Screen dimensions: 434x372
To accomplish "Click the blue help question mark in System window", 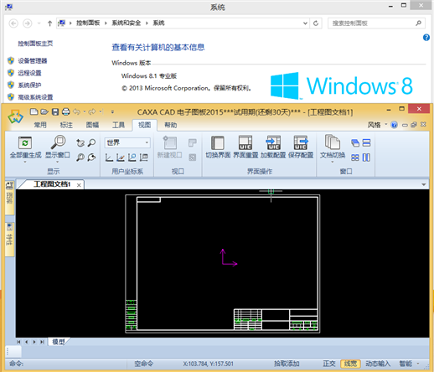I will click(x=426, y=38).
